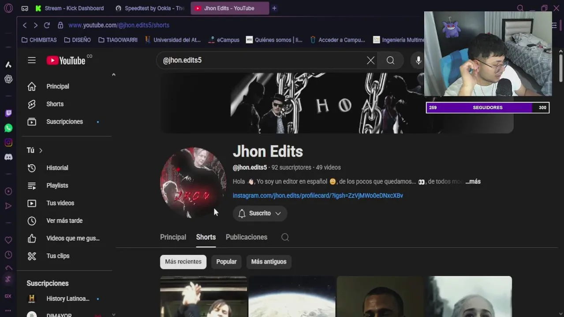Open the Acceder a Campu... bookmark
Viewport: 564px width, 317px height.
pyautogui.click(x=337, y=40)
